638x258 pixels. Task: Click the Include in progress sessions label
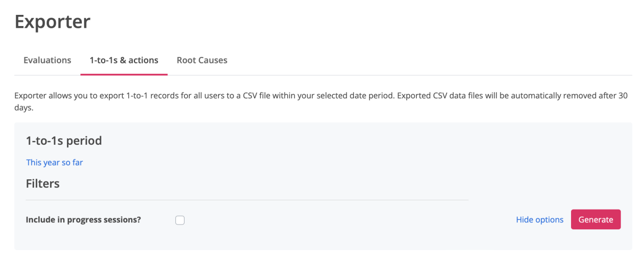[x=83, y=220]
